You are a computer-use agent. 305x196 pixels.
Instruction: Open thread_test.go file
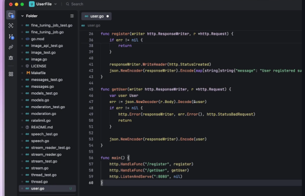tap(44, 175)
